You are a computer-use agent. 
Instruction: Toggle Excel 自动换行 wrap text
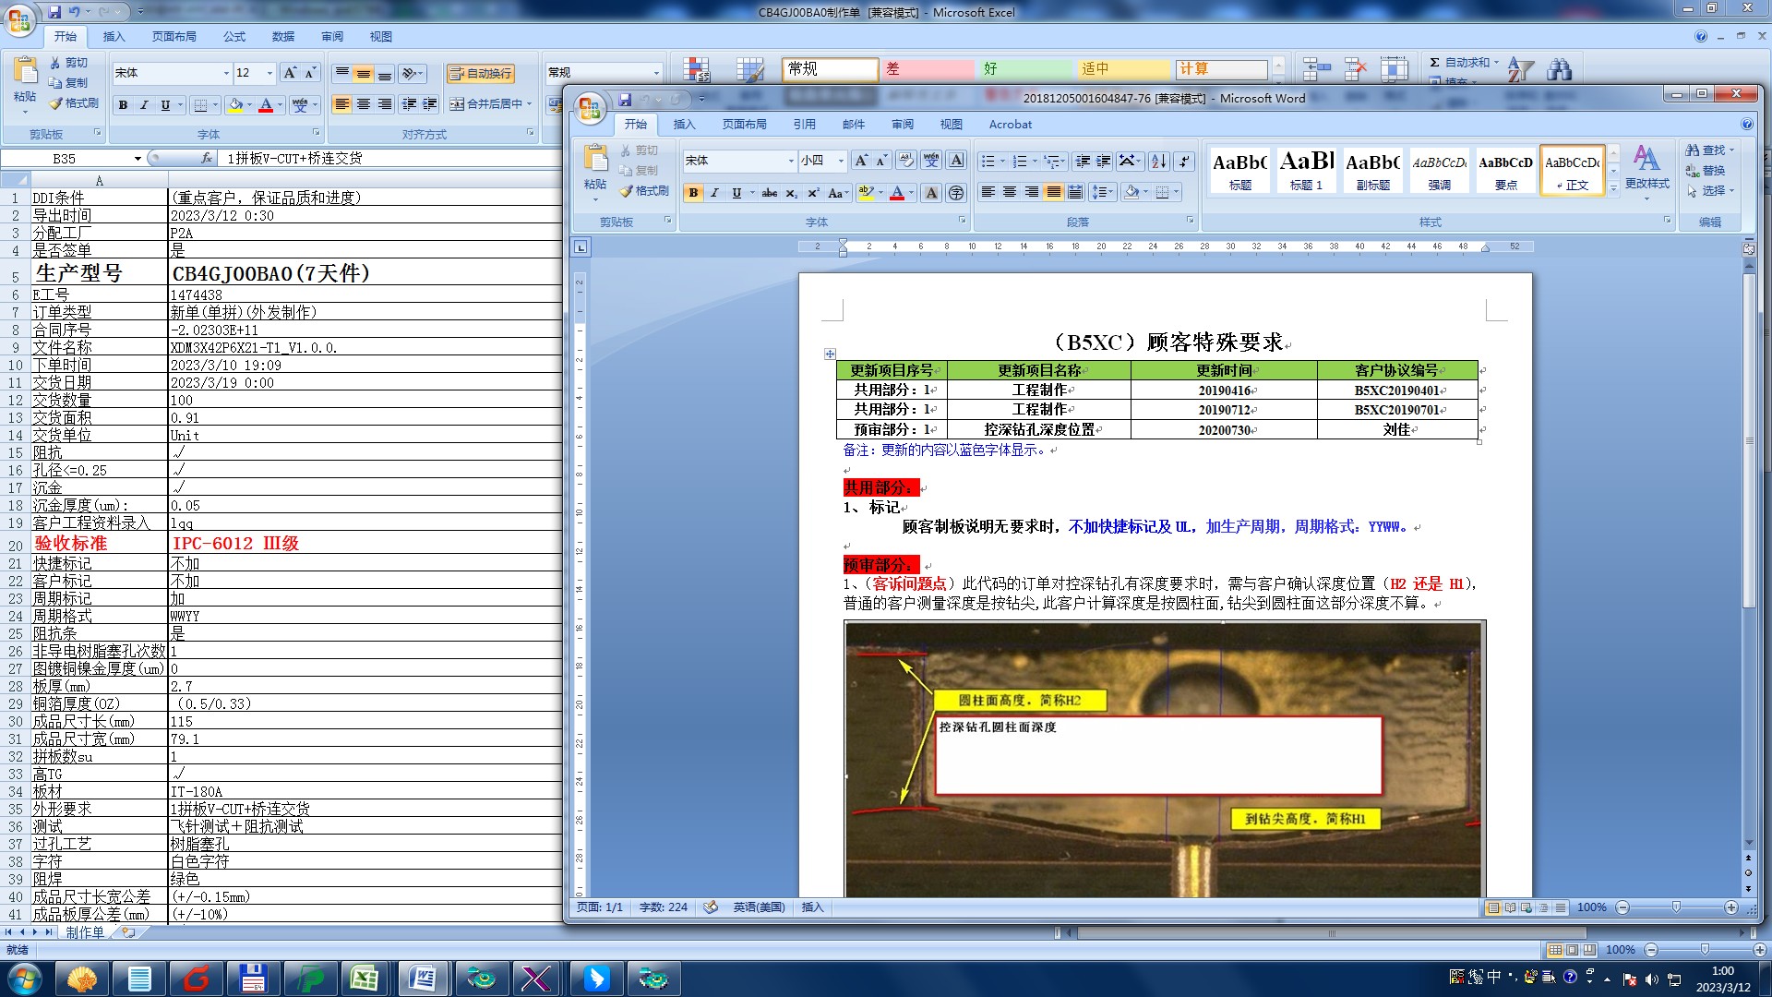480,74
